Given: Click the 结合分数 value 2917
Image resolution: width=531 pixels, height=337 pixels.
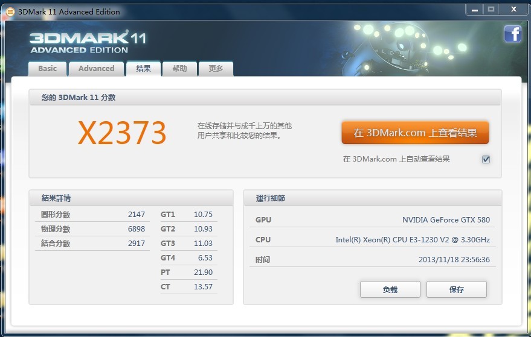Looking at the screenshot, I should point(137,244).
